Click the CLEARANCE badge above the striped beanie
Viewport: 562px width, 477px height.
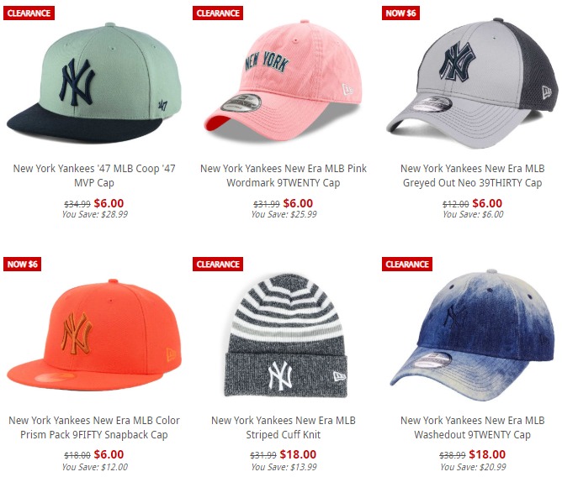pyautogui.click(x=218, y=264)
